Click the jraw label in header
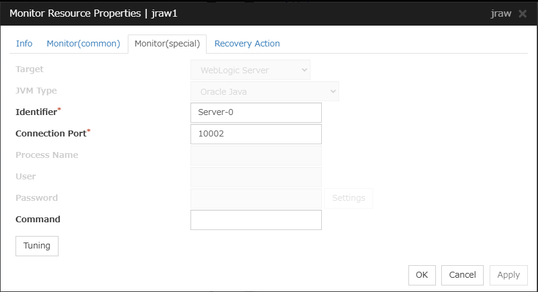538x292 pixels. [500, 14]
